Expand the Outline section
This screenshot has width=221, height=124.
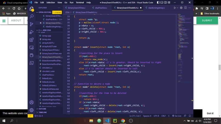42,109
